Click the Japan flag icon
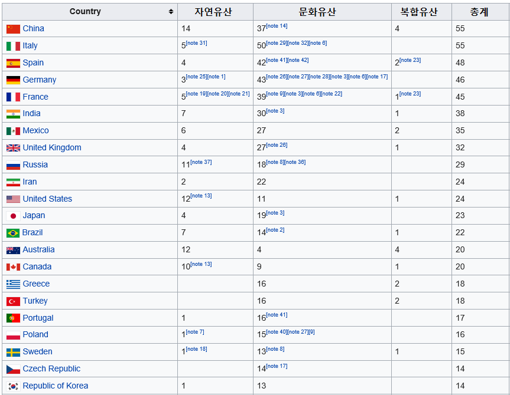Image resolution: width=510 pixels, height=395 pixels. pyautogui.click(x=14, y=216)
